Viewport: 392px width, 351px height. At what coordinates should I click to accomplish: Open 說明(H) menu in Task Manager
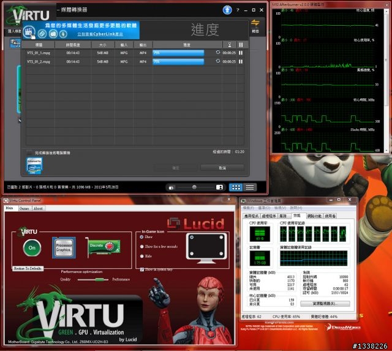(296, 208)
